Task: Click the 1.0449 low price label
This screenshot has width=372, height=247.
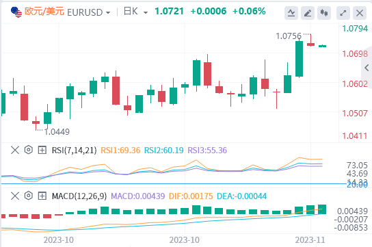Action: [57, 132]
